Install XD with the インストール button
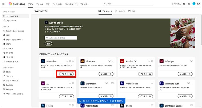Viewport: 202px width, 108px height. (x=66, y=96)
